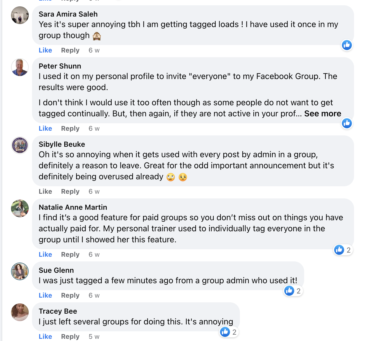Image resolution: width=375 pixels, height=341 pixels.
Task: Click the 5 w timestamp on Tracey Bee's comment
Action: [94, 337]
